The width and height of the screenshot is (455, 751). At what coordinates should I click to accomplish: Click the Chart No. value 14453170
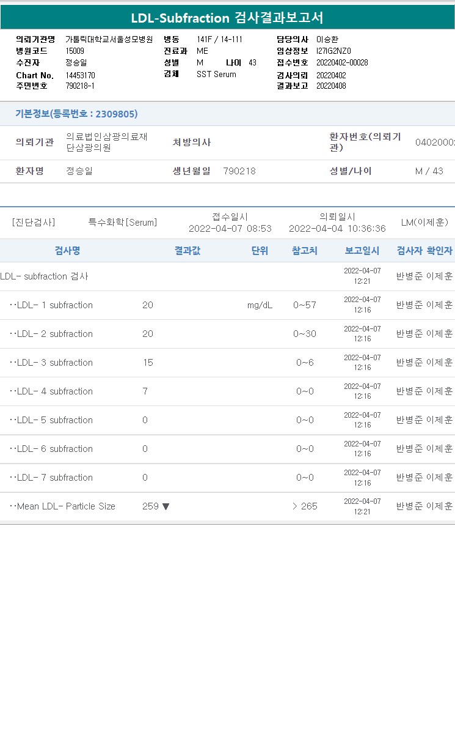tap(81, 75)
